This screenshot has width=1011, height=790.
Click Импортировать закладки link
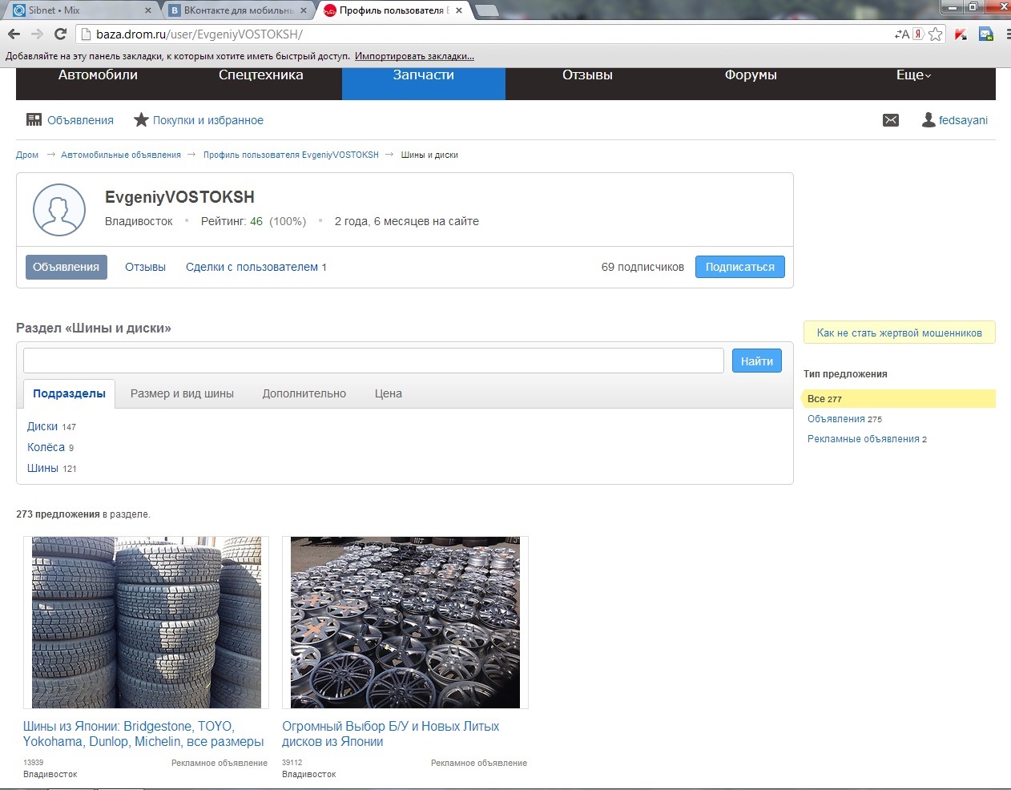tap(414, 56)
